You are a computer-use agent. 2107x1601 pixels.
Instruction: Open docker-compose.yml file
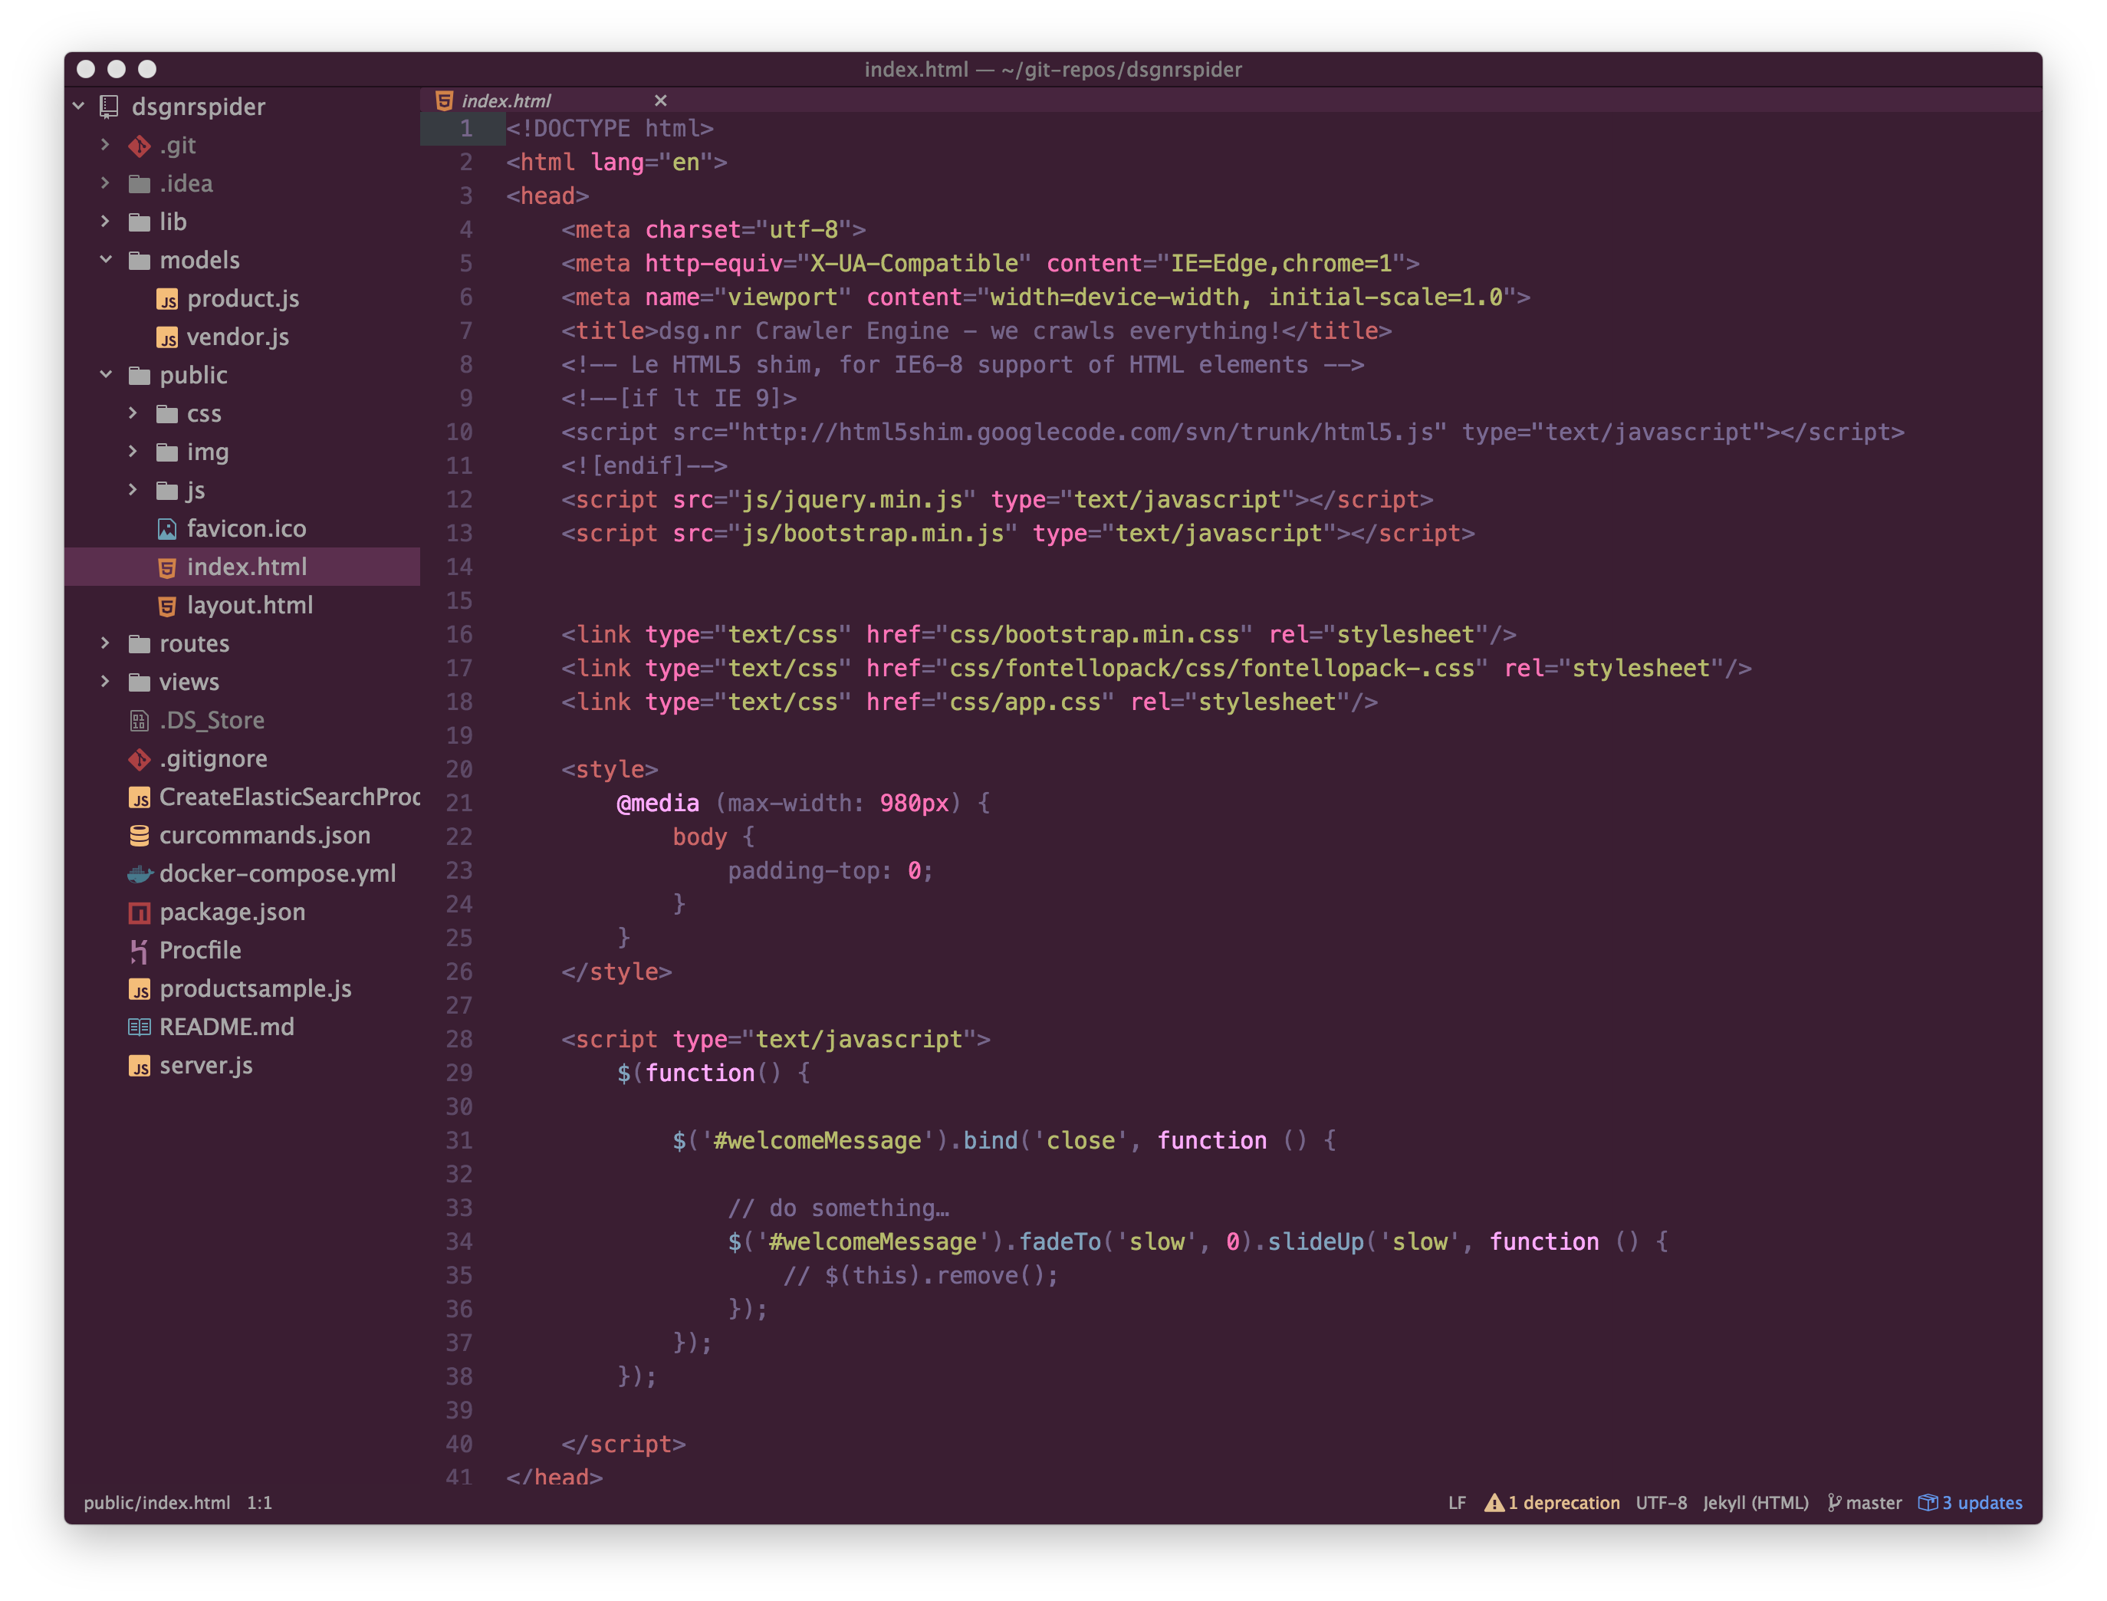point(276,873)
